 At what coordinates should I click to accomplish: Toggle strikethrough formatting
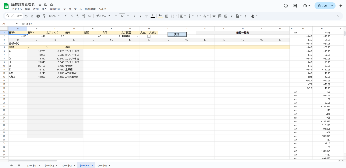coord(147,16)
